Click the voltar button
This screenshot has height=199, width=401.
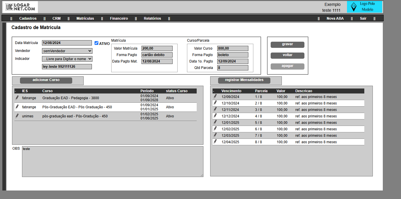[x=287, y=55]
